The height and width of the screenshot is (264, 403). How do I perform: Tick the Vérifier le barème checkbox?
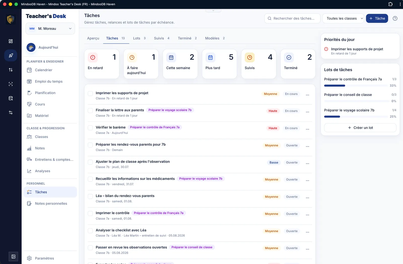tap(90, 128)
